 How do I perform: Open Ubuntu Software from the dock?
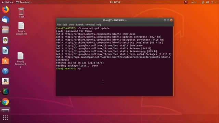(5, 61)
